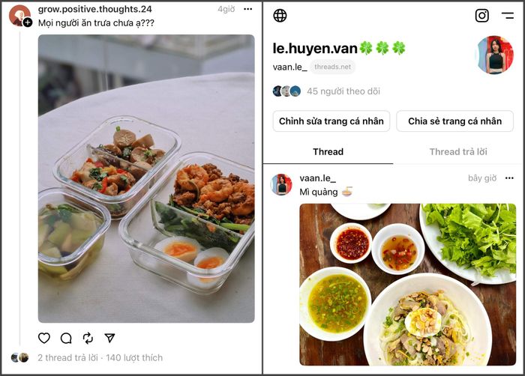This screenshot has height=376, width=525.
Task: Click Chỉnh sửa trang cá nhân button
Action: [x=331, y=121]
